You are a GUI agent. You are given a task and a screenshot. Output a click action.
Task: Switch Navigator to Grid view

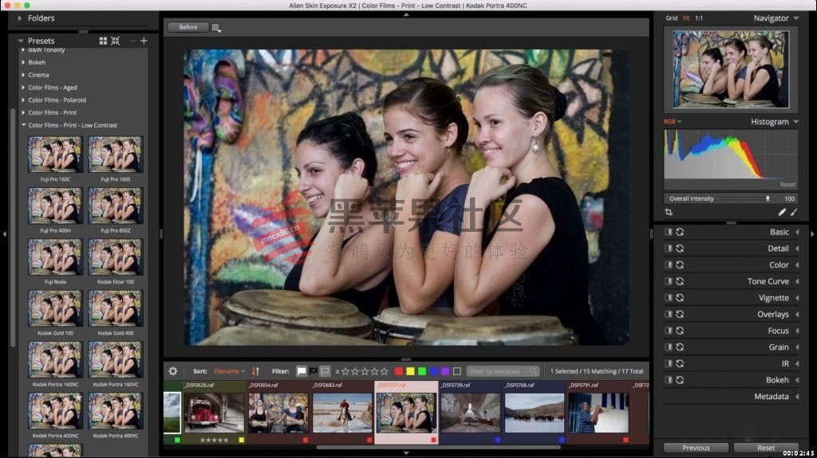[671, 18]
